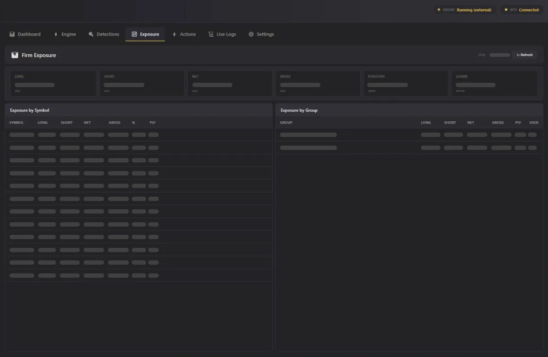Click the Exposure by Group panel title
The height and width of the screenshot is (357, 548).
tap(299, 110)
